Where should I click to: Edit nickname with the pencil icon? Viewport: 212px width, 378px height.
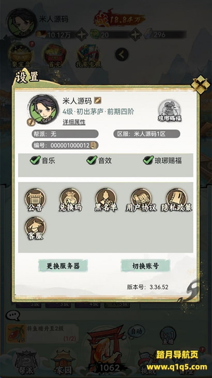point(98,100)
